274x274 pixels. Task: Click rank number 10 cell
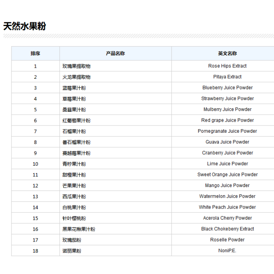[36, 164]
